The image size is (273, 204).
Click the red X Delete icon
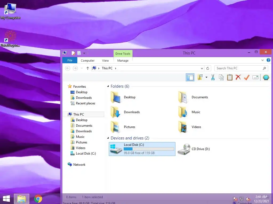click(x=238, y=77)
